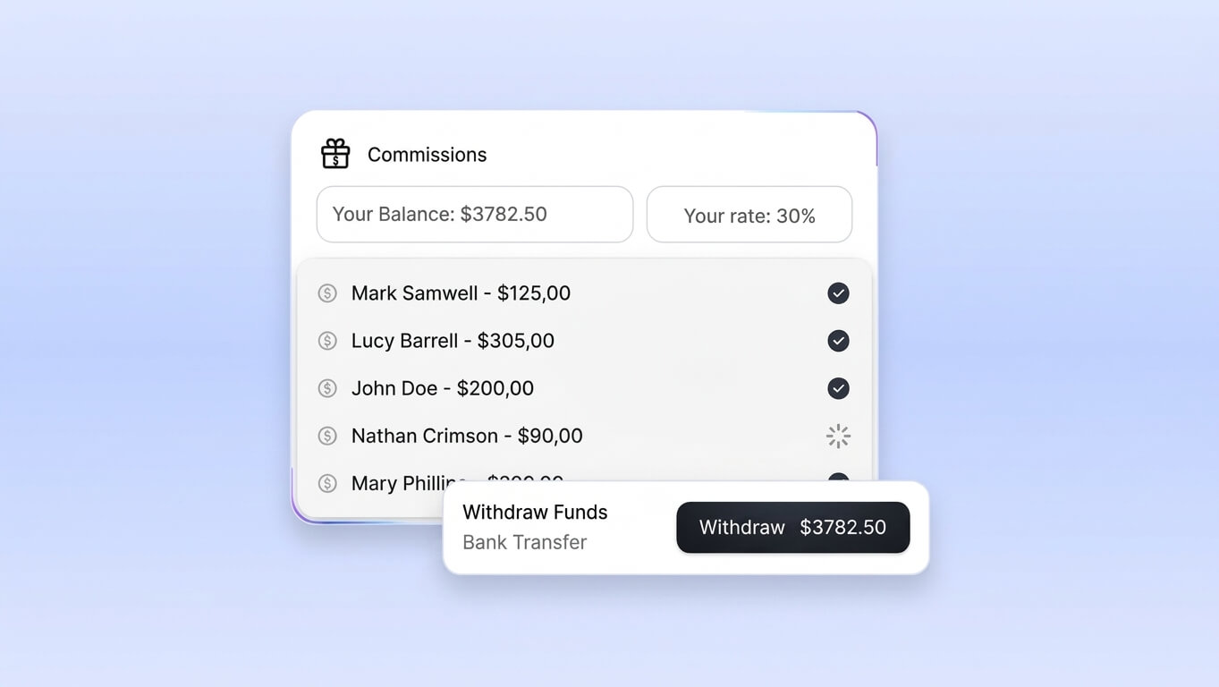This screenshot has height=687, width=1219.
Task: Click the Withdraw Funds heading
Action: [x=535, y=513]
